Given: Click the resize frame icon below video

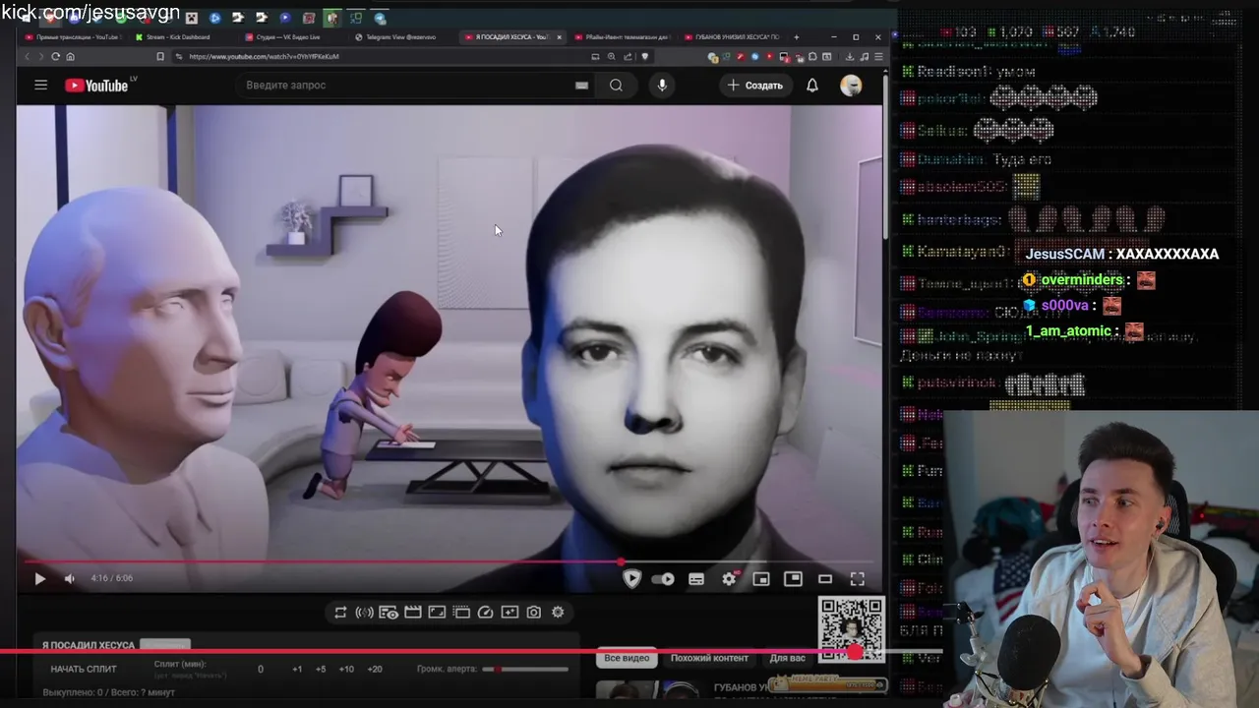Looking at the screenshot, I should point(437,612).
